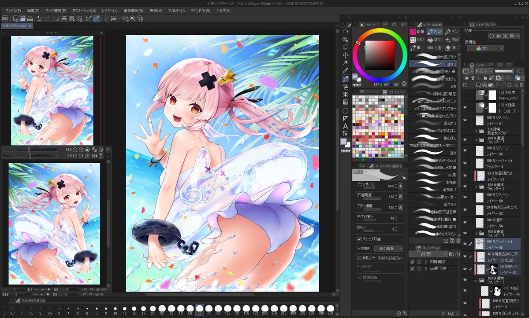Click the Redo arrow
Screen dimensions: 529x318
pos(47,18)
